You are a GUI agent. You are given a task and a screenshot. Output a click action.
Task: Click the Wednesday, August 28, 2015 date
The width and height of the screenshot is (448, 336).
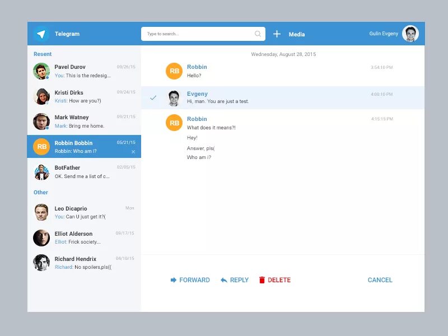pos(283,54)
